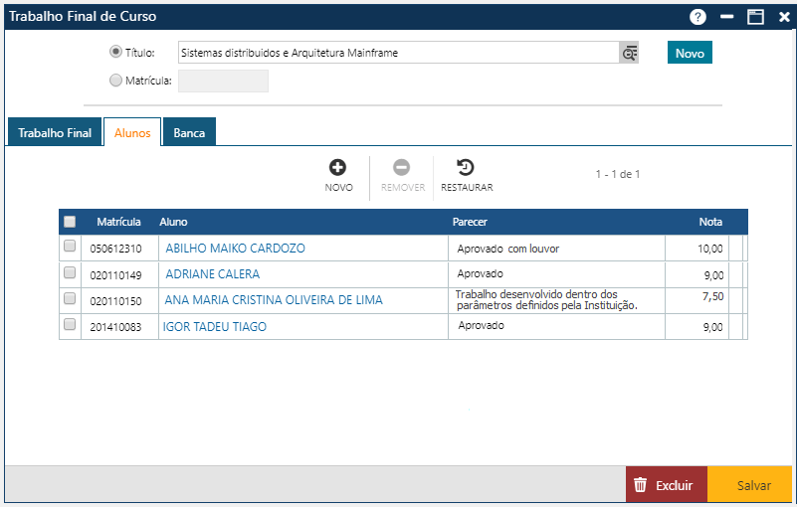The width and height of the screenshot is (797, 507).
Task: Click the Aluno column header
Action: coord(173,222)
